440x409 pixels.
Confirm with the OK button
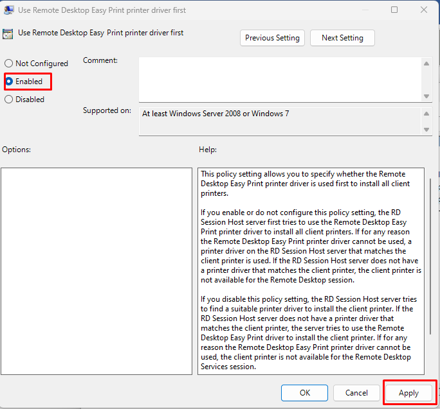[x=304, y=393]
